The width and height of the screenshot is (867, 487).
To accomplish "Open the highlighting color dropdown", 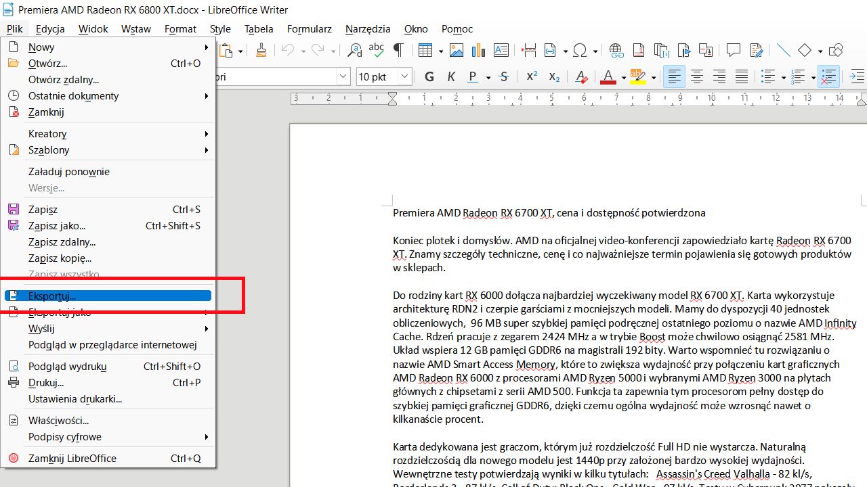I will coord(652,76).
